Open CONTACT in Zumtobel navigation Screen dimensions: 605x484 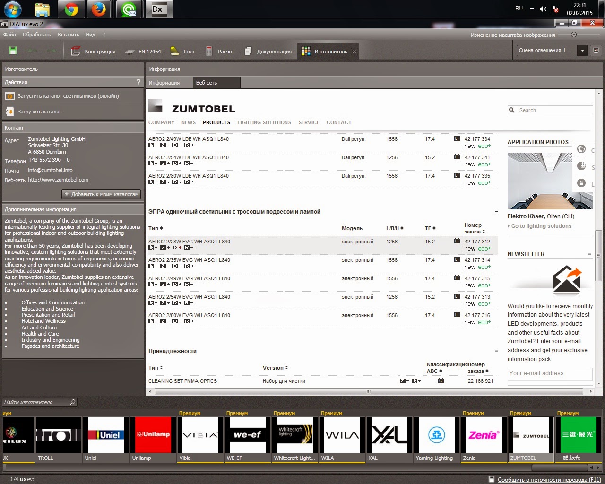[339, 122]
